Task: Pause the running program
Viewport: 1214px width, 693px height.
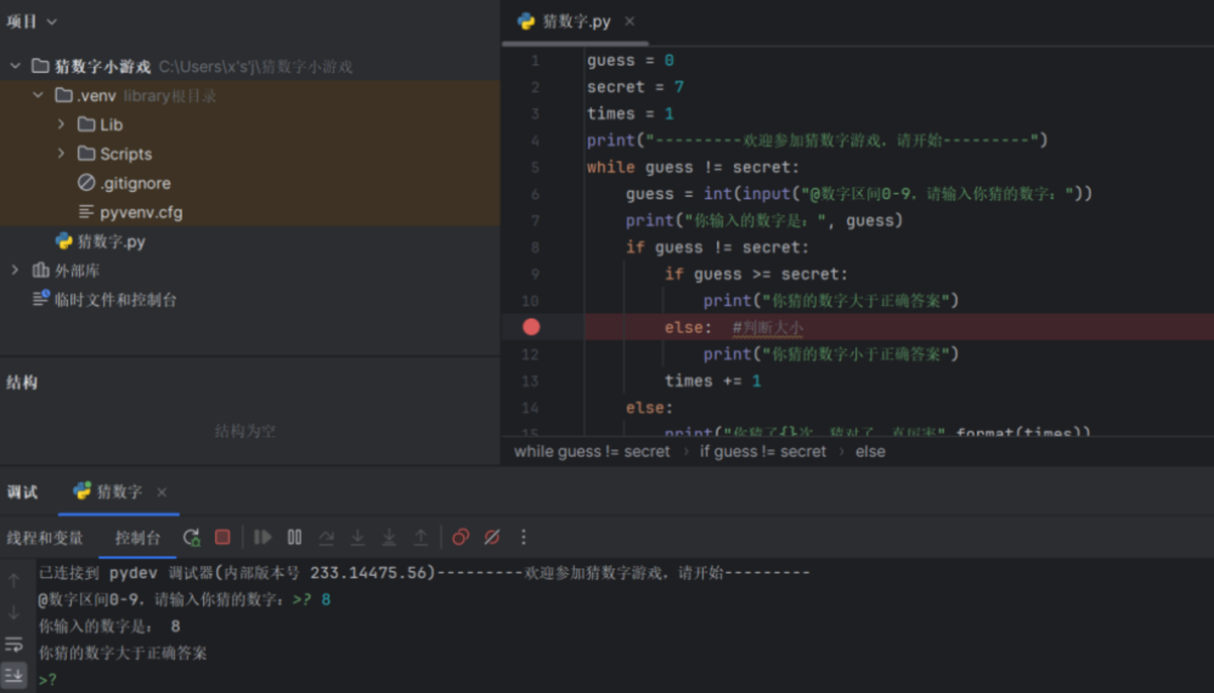Action: (x=295, y=538)
